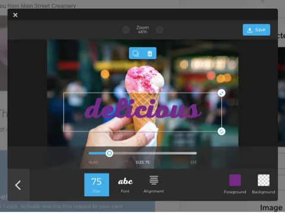Select the purple 'delicious' text
This screenshot has height=213, width=285.
click(x=143, y=109)
